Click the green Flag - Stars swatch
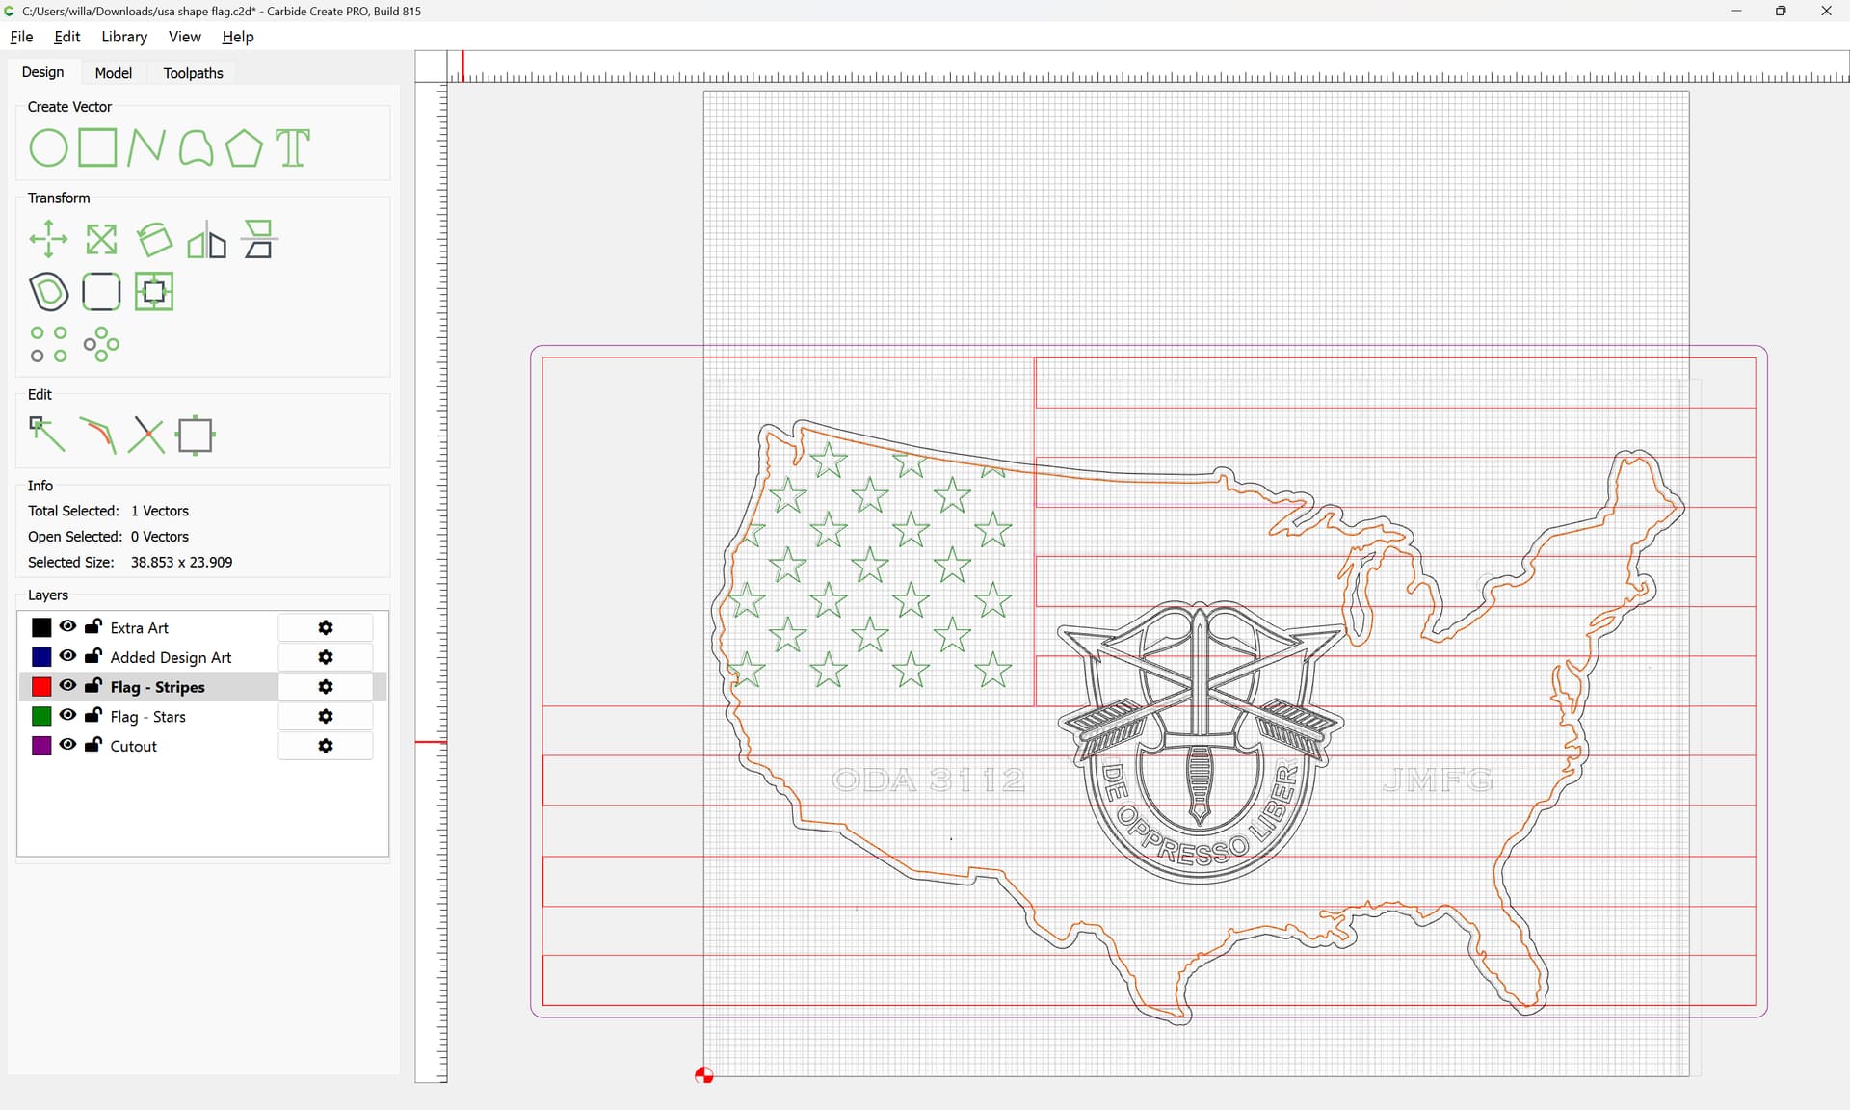This screenshot has width=1850, height=1110. pos(41,717)
